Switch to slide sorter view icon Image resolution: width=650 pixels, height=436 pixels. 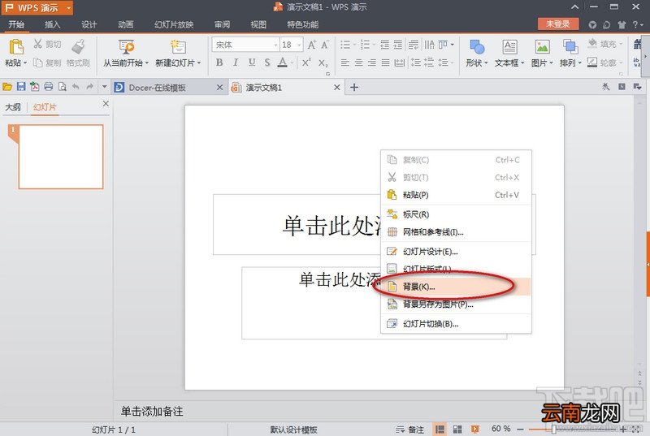pyautogui.click(x=457, y=430)
